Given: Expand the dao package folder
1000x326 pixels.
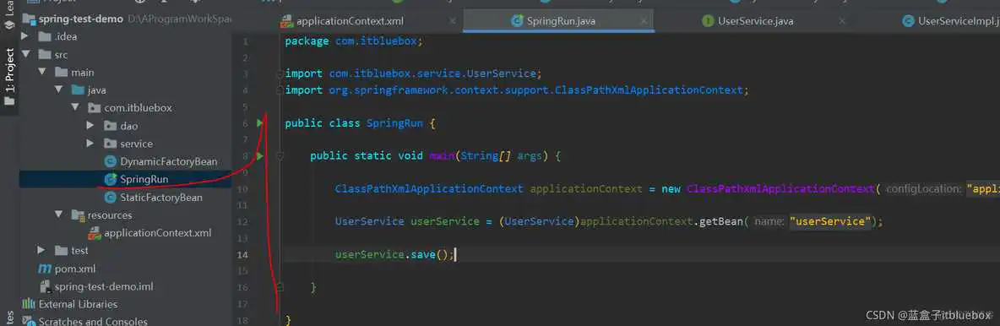Looking at the screenshot, I should tap(90, 126).
